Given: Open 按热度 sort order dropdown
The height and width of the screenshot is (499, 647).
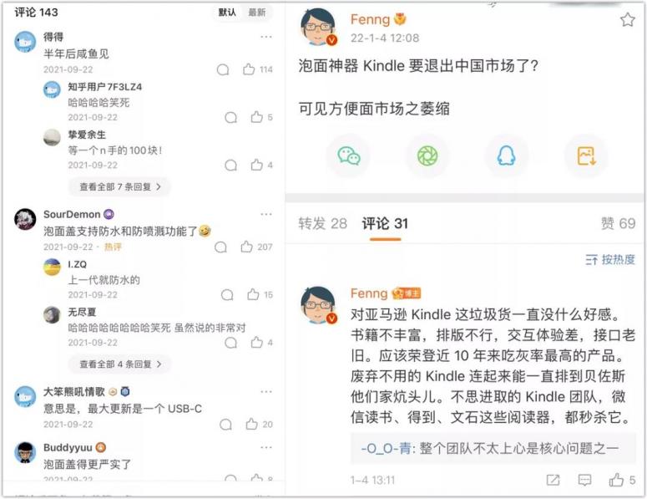Looking at the screenshot, I should coord(610,260).
